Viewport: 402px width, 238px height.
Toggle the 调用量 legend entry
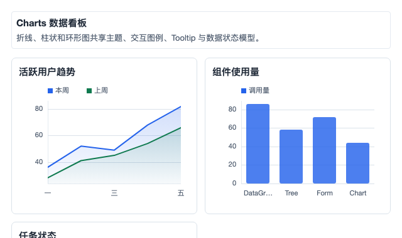256,90
